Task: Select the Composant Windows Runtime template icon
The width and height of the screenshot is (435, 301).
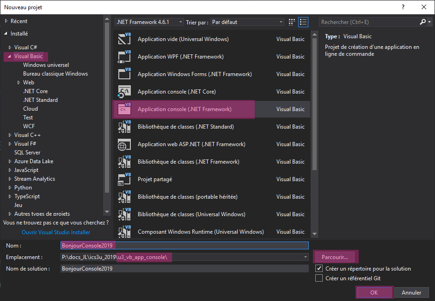Action: click(124, 231)
